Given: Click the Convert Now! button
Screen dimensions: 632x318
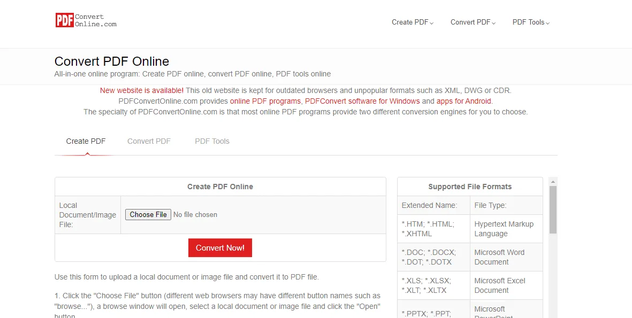Looking at the screenshot, I should [x=220, y=247].
